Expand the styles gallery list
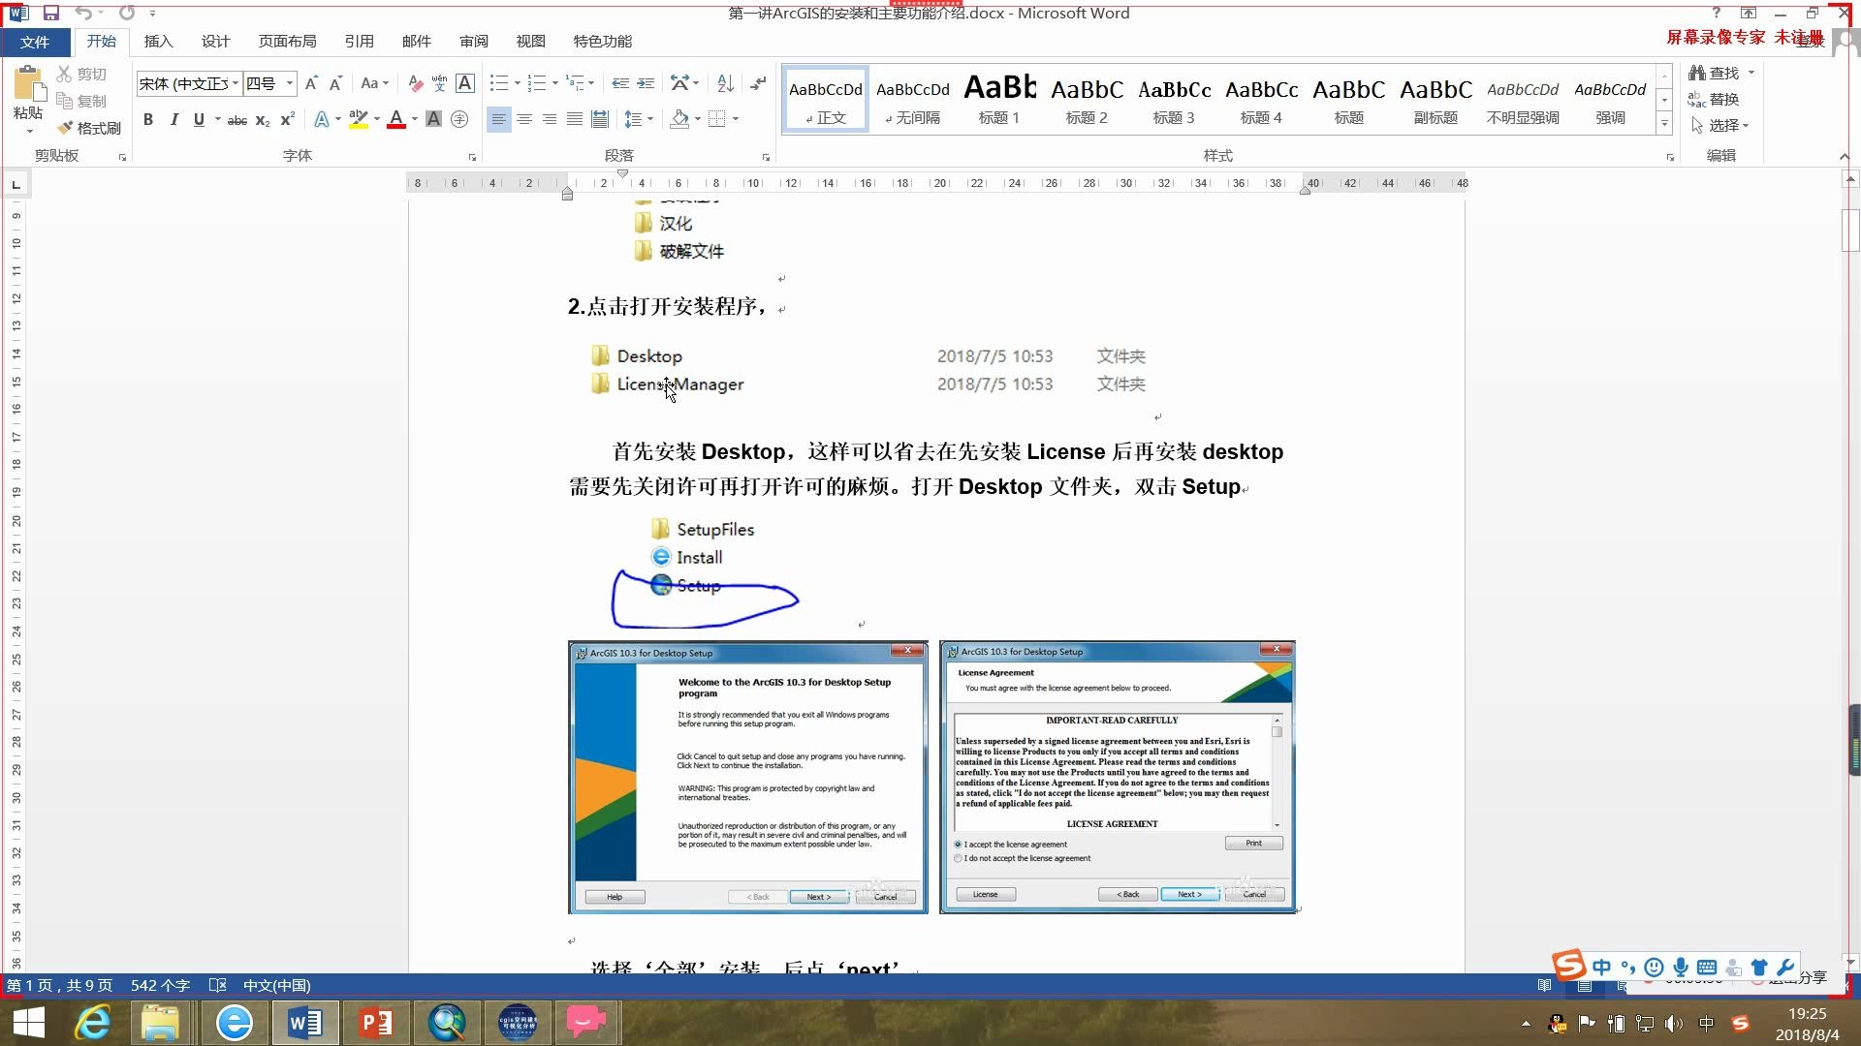The width and height of the screenshot is (1861, 1046). 1664,124
